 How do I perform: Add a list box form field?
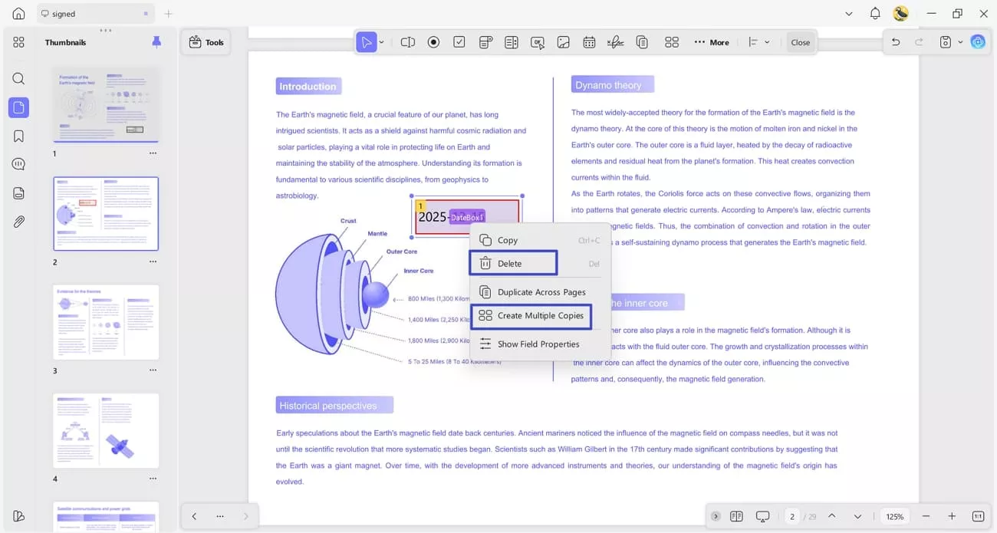[512, 42]
